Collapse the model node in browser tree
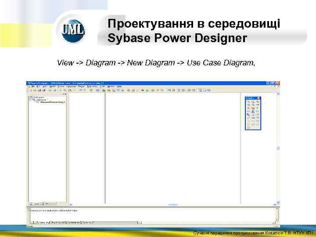 click(x=30, y=100)
